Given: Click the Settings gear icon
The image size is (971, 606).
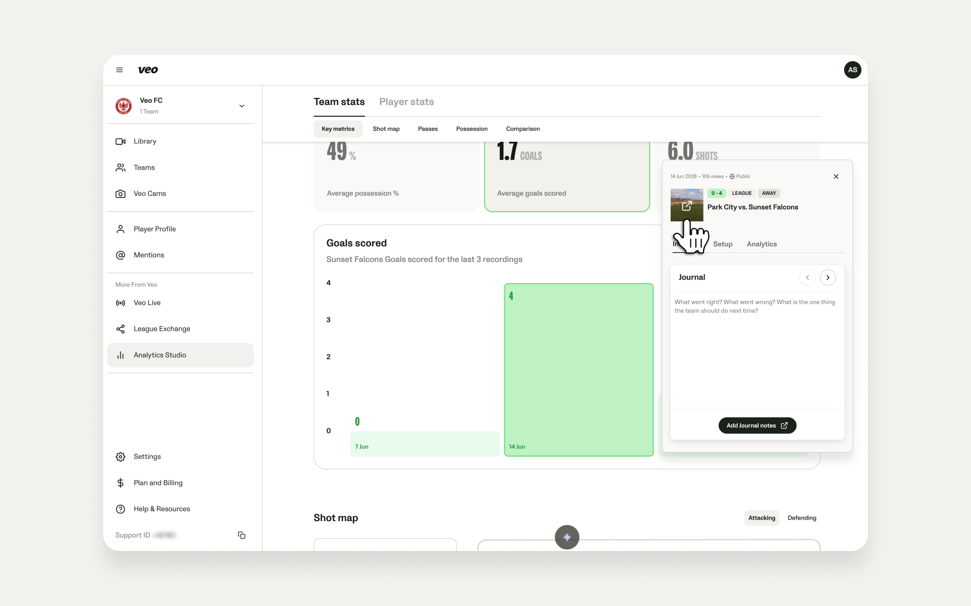Looking at the screenshot, I should pos(120,457).
